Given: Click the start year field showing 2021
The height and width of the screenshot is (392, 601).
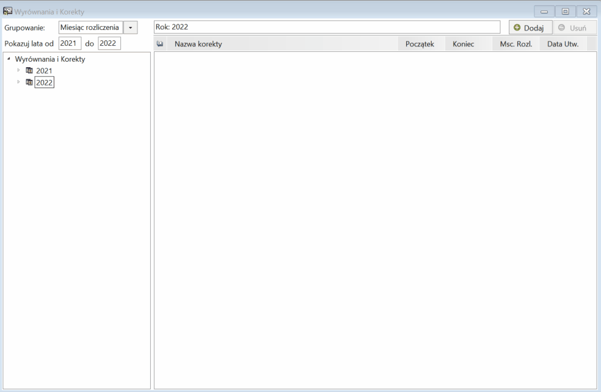Looking at the screenshot, I should (70, 43).
